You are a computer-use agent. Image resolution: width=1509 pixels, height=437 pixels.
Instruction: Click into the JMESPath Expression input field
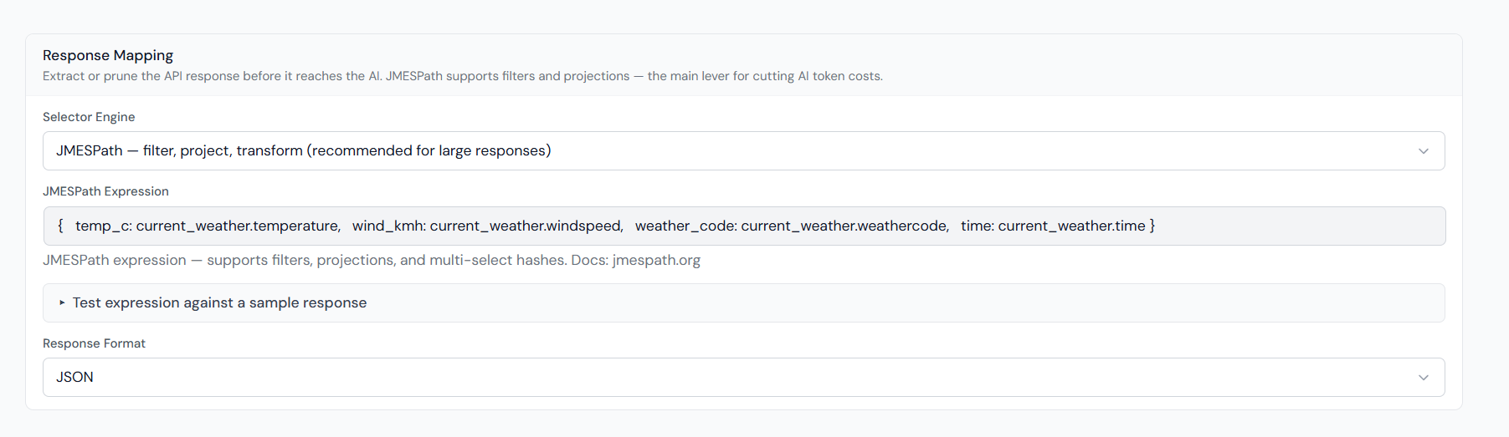tap(743, 226)
